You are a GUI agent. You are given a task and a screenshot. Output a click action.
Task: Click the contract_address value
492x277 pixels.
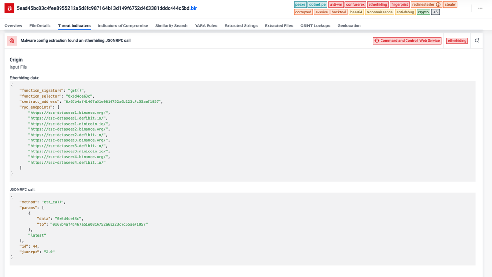(x=112, y=102)
